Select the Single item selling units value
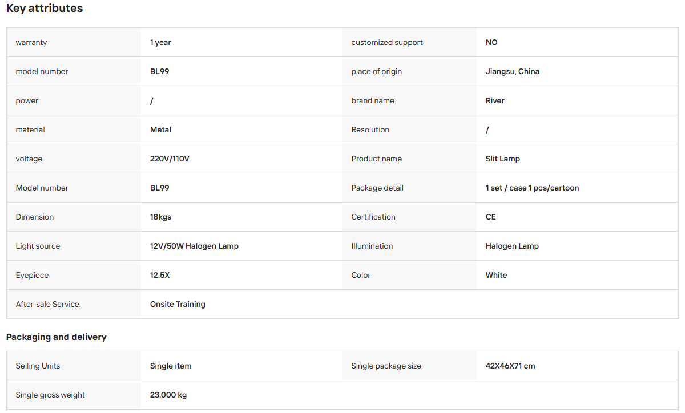The width and height of the screenshot is (685, 413). tap(171, 366)
